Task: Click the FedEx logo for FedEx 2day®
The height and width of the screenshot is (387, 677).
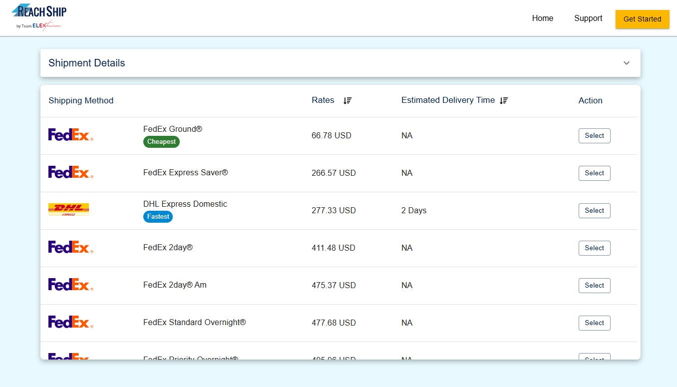Action: tap(71, 247)
